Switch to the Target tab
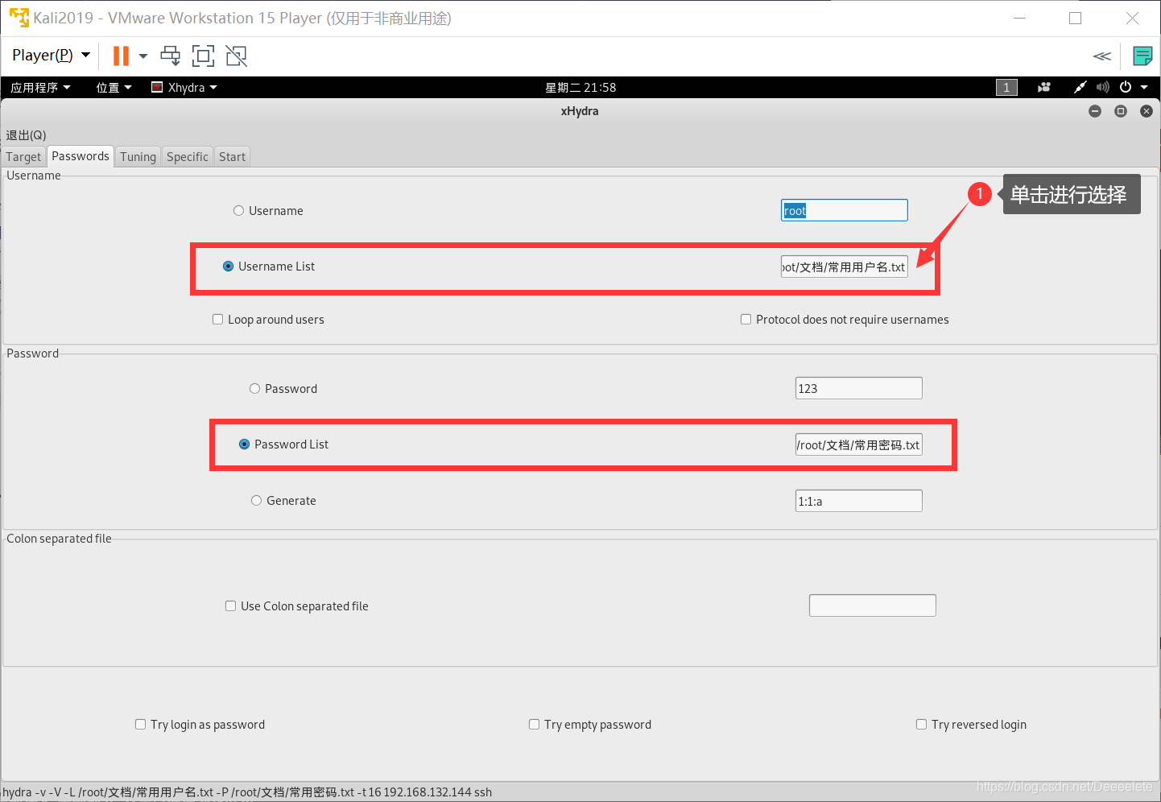This screenshot has width=1161, height=802. pyautogui.click(x=23, y=157)
